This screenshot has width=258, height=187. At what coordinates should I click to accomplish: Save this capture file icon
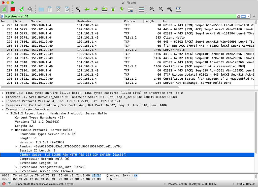[x=50, y=9]
